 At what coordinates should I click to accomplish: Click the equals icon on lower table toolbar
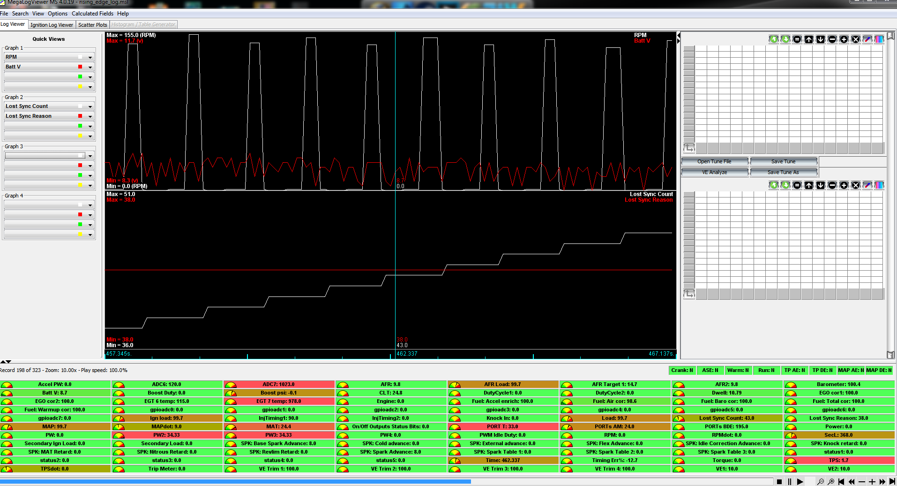797,185
